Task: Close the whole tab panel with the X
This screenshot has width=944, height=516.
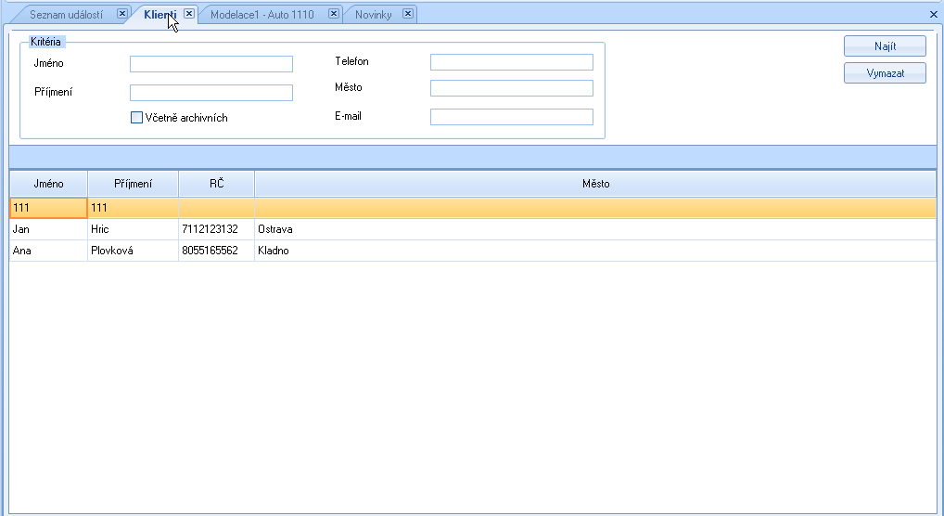Action: coord(933,15)
